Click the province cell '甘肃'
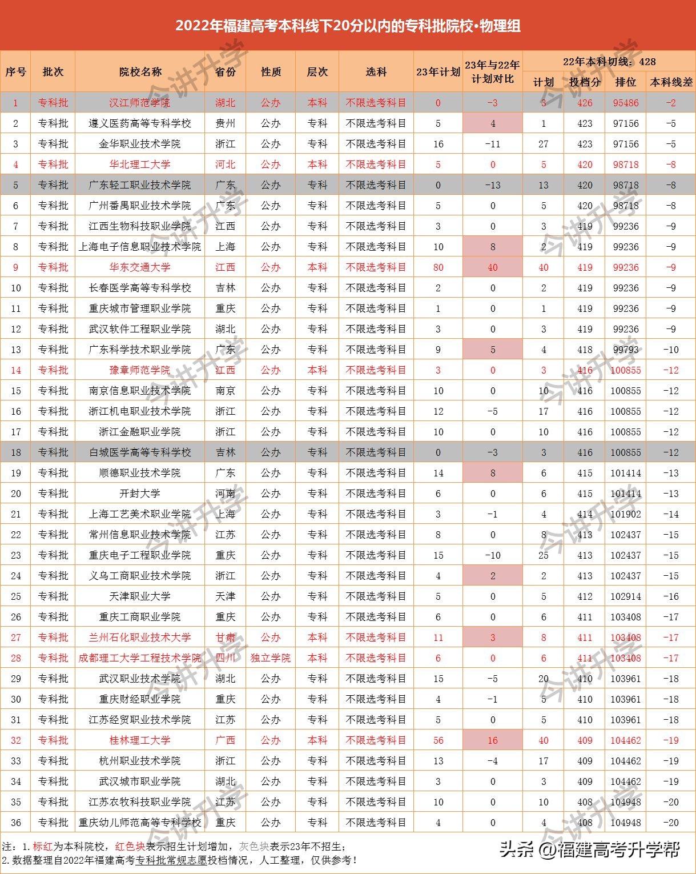The width and height of the screenshot is (696, 874). click(226, 638)
